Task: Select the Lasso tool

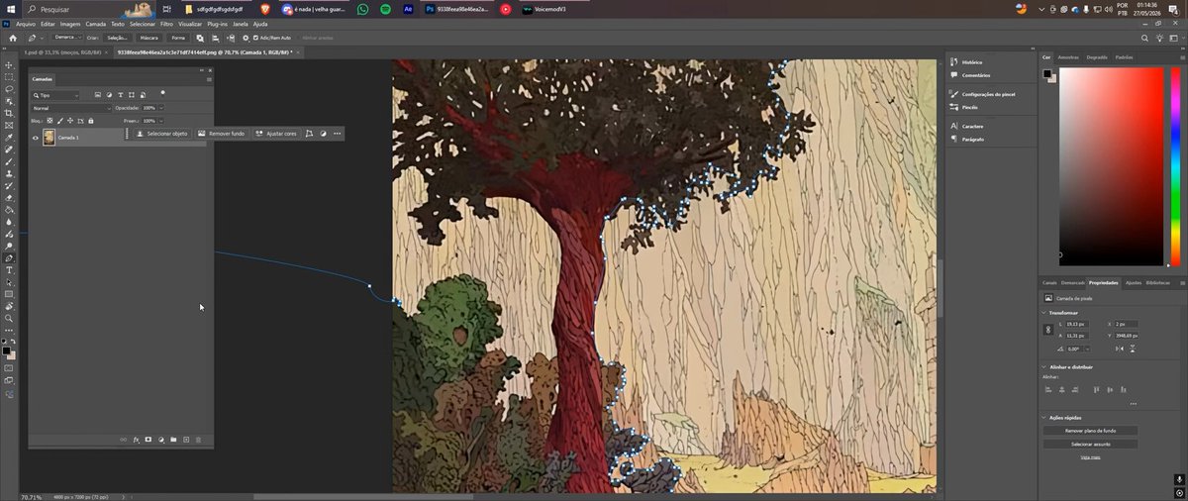Action: tap(9, 89)
